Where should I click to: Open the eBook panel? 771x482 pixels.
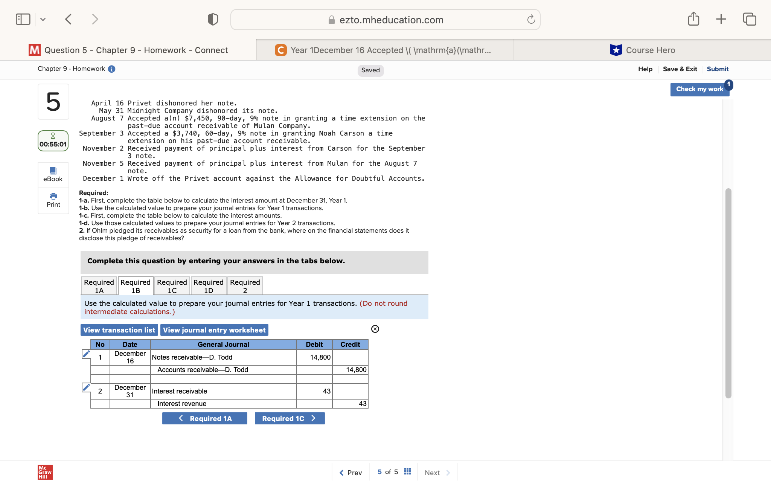click(x=53, y=174)
